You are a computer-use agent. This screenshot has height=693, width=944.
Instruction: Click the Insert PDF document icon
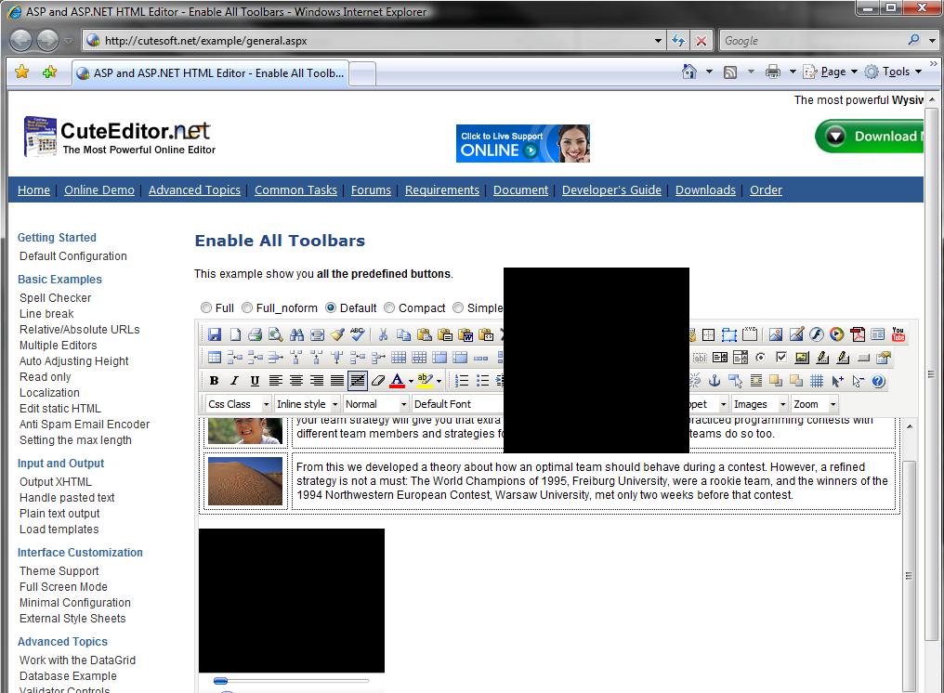(858, 334)
